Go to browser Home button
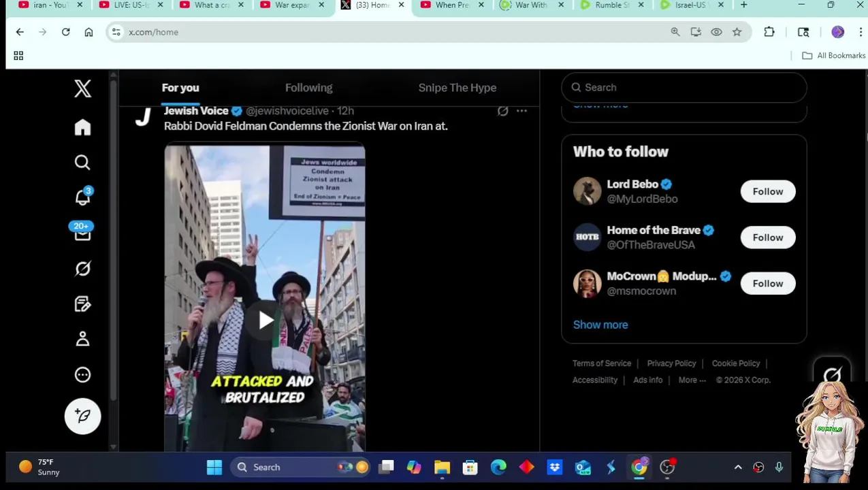868x490 pixels. pyautogui.click(x=89, y=32)
